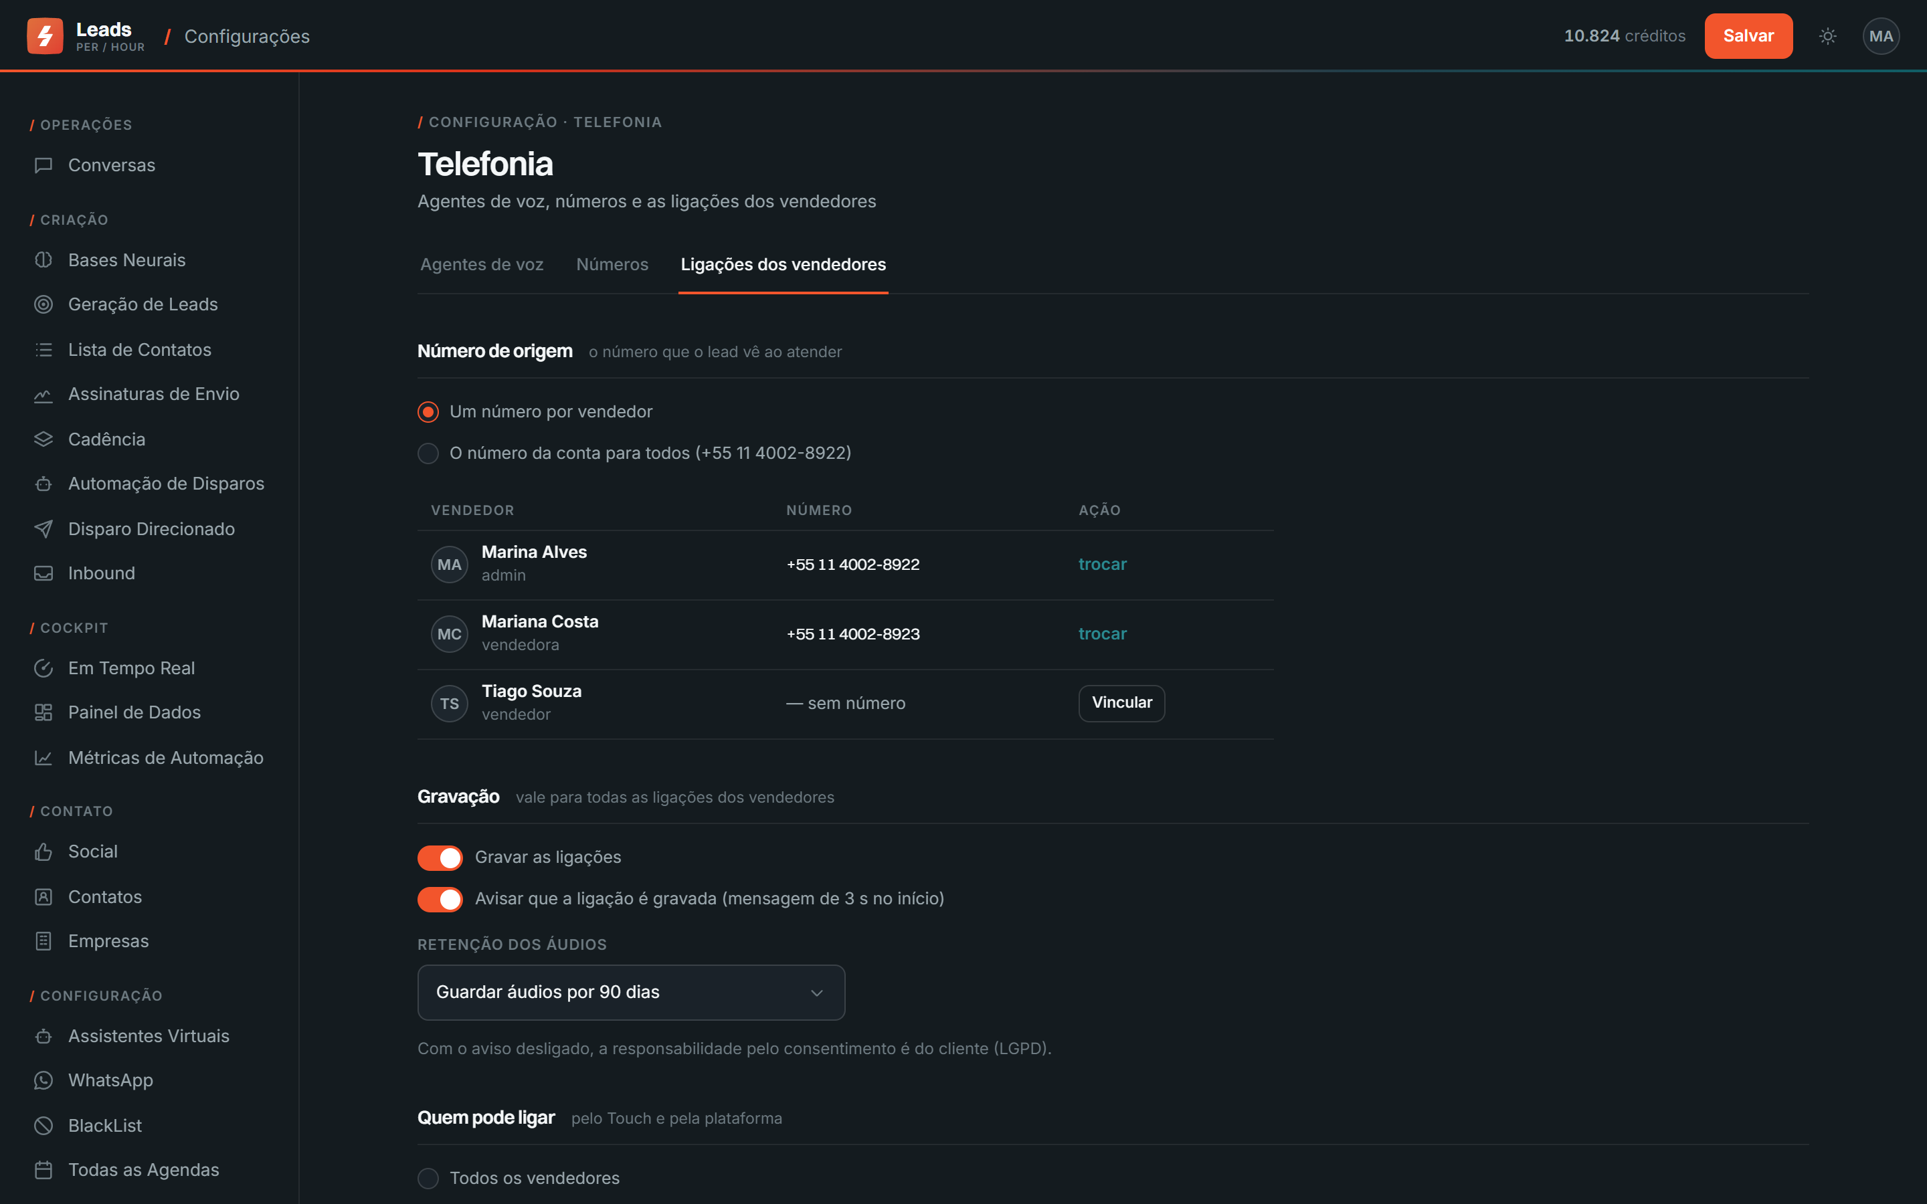Click the Bases Neurais brain icon
Viewport: 1927px width, 1204px height.
click(x=43, y=260)
